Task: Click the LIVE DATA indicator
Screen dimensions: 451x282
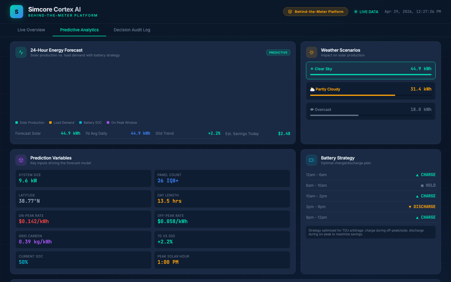Action: point(366,12)
